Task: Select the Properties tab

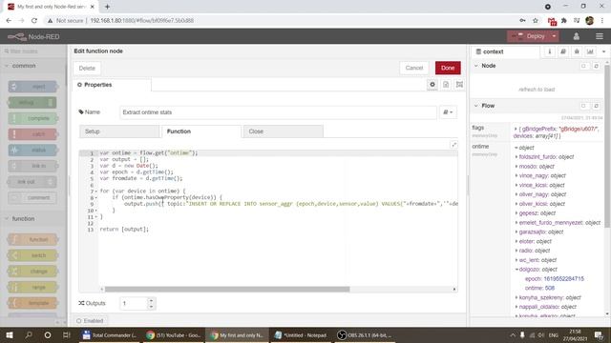Action: tap(112, 85)
